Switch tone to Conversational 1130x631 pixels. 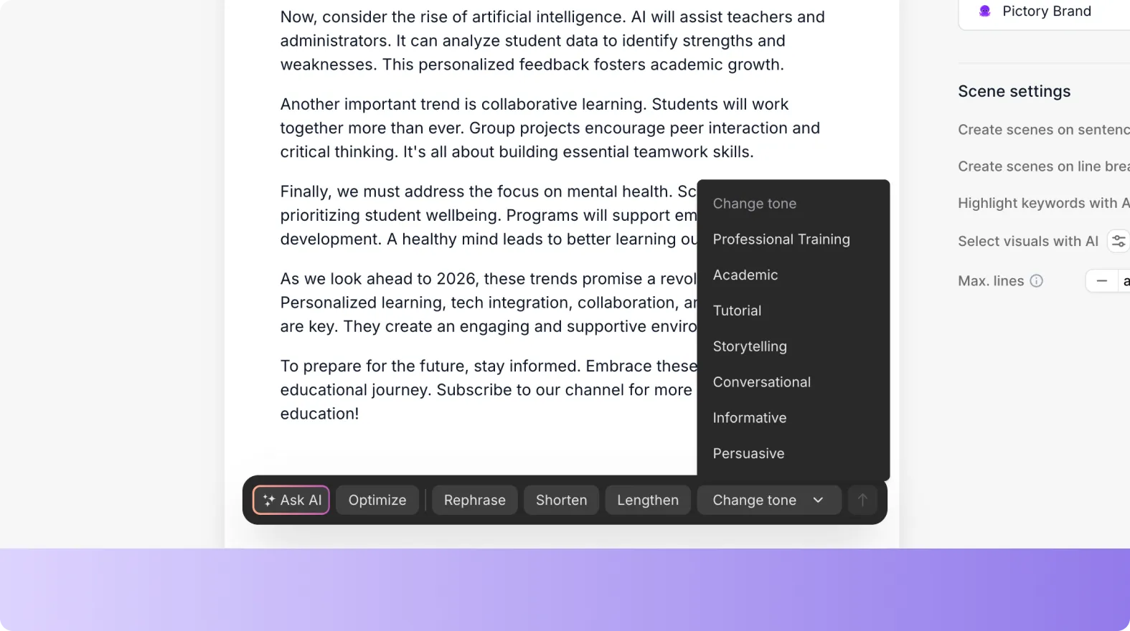[761, 382]
